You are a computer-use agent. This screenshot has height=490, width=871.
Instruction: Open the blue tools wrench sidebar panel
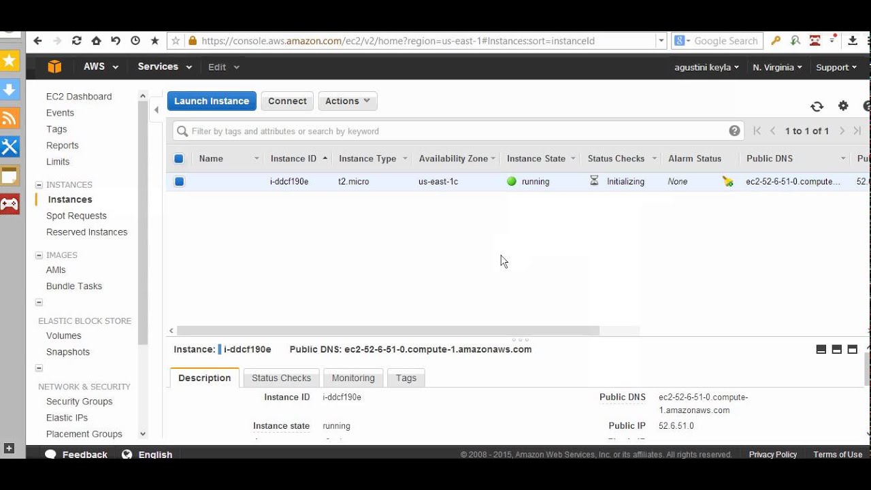coord(10,147)
